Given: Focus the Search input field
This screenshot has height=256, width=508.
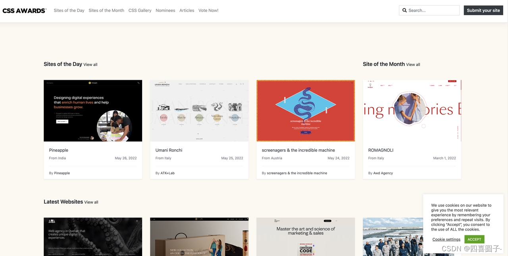Looking at the screenshot, I should pyautogui.click(x=429, y=10).
